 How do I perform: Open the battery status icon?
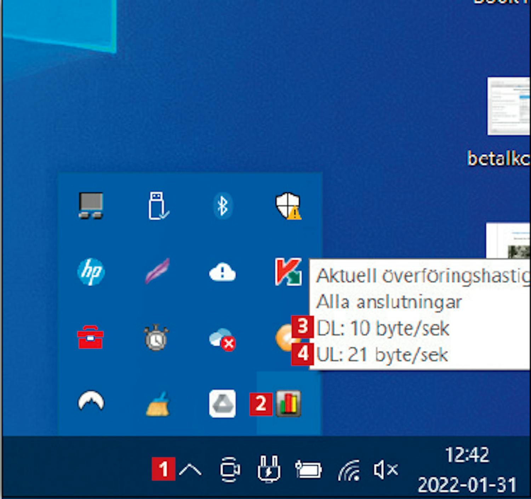308,469
